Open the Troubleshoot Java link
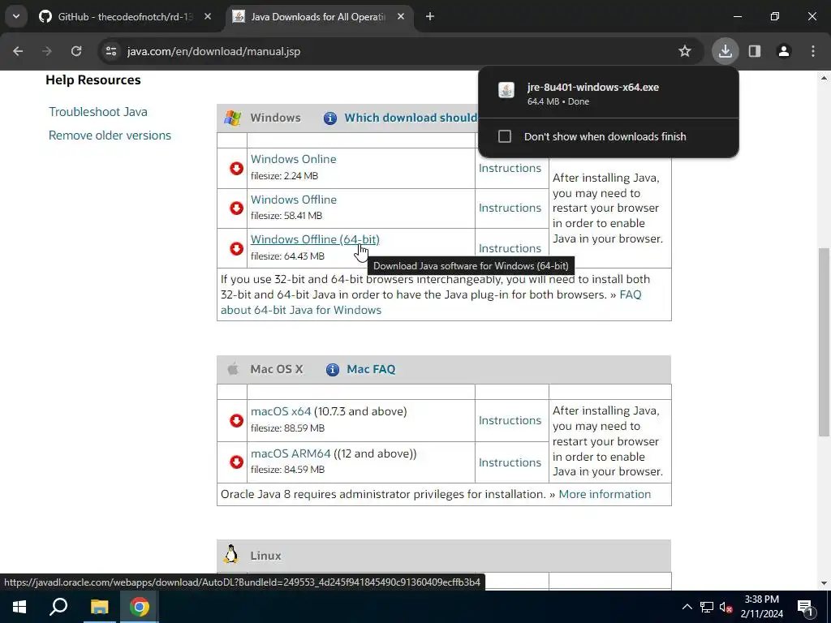Image resolution: width=831 pixels, height=623 pixels. click(98, 112)
